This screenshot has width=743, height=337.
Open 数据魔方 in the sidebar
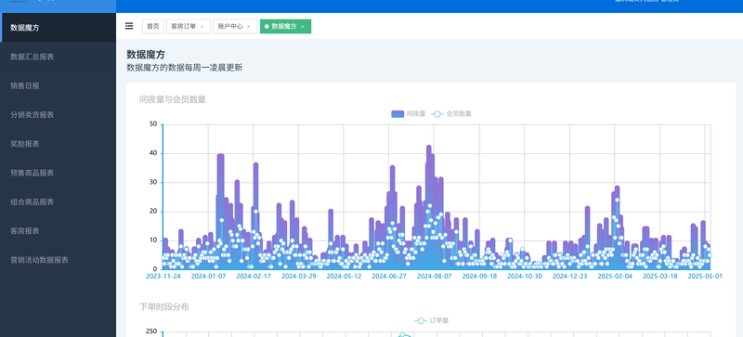[x=58, y=28]
